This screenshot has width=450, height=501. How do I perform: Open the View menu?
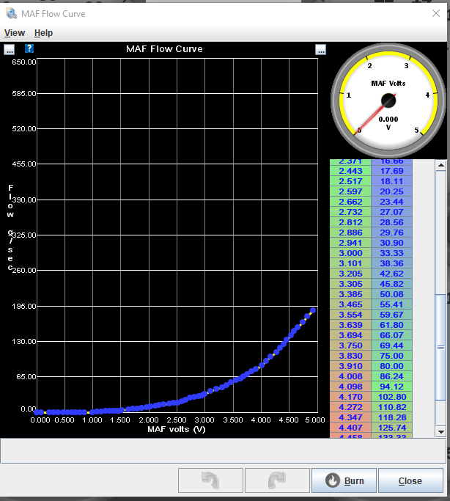(x=15, y=33)
